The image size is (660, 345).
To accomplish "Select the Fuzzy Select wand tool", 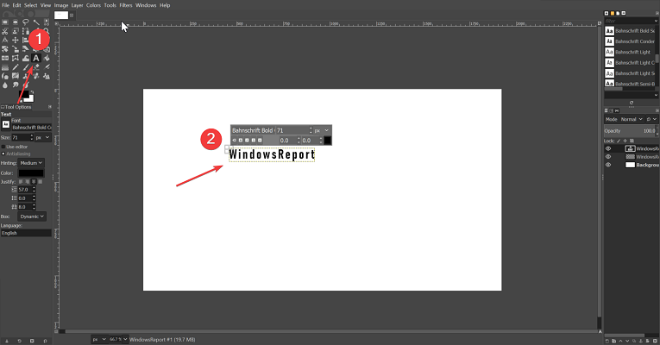I will coord(36,22).
